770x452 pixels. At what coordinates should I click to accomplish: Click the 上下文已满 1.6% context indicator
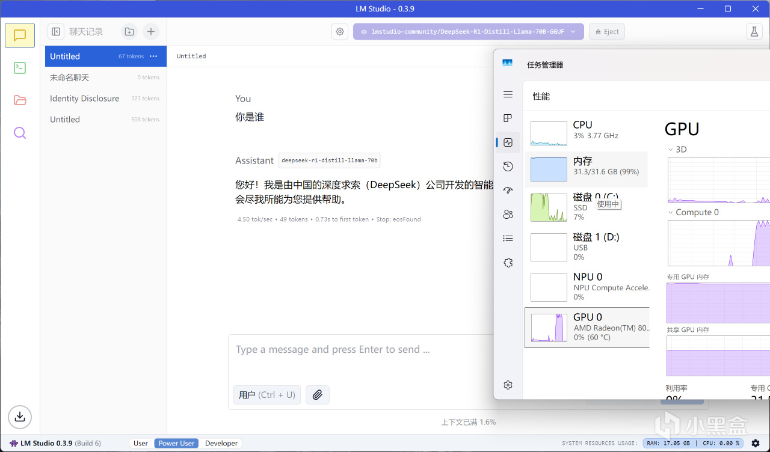click(469, 422)
